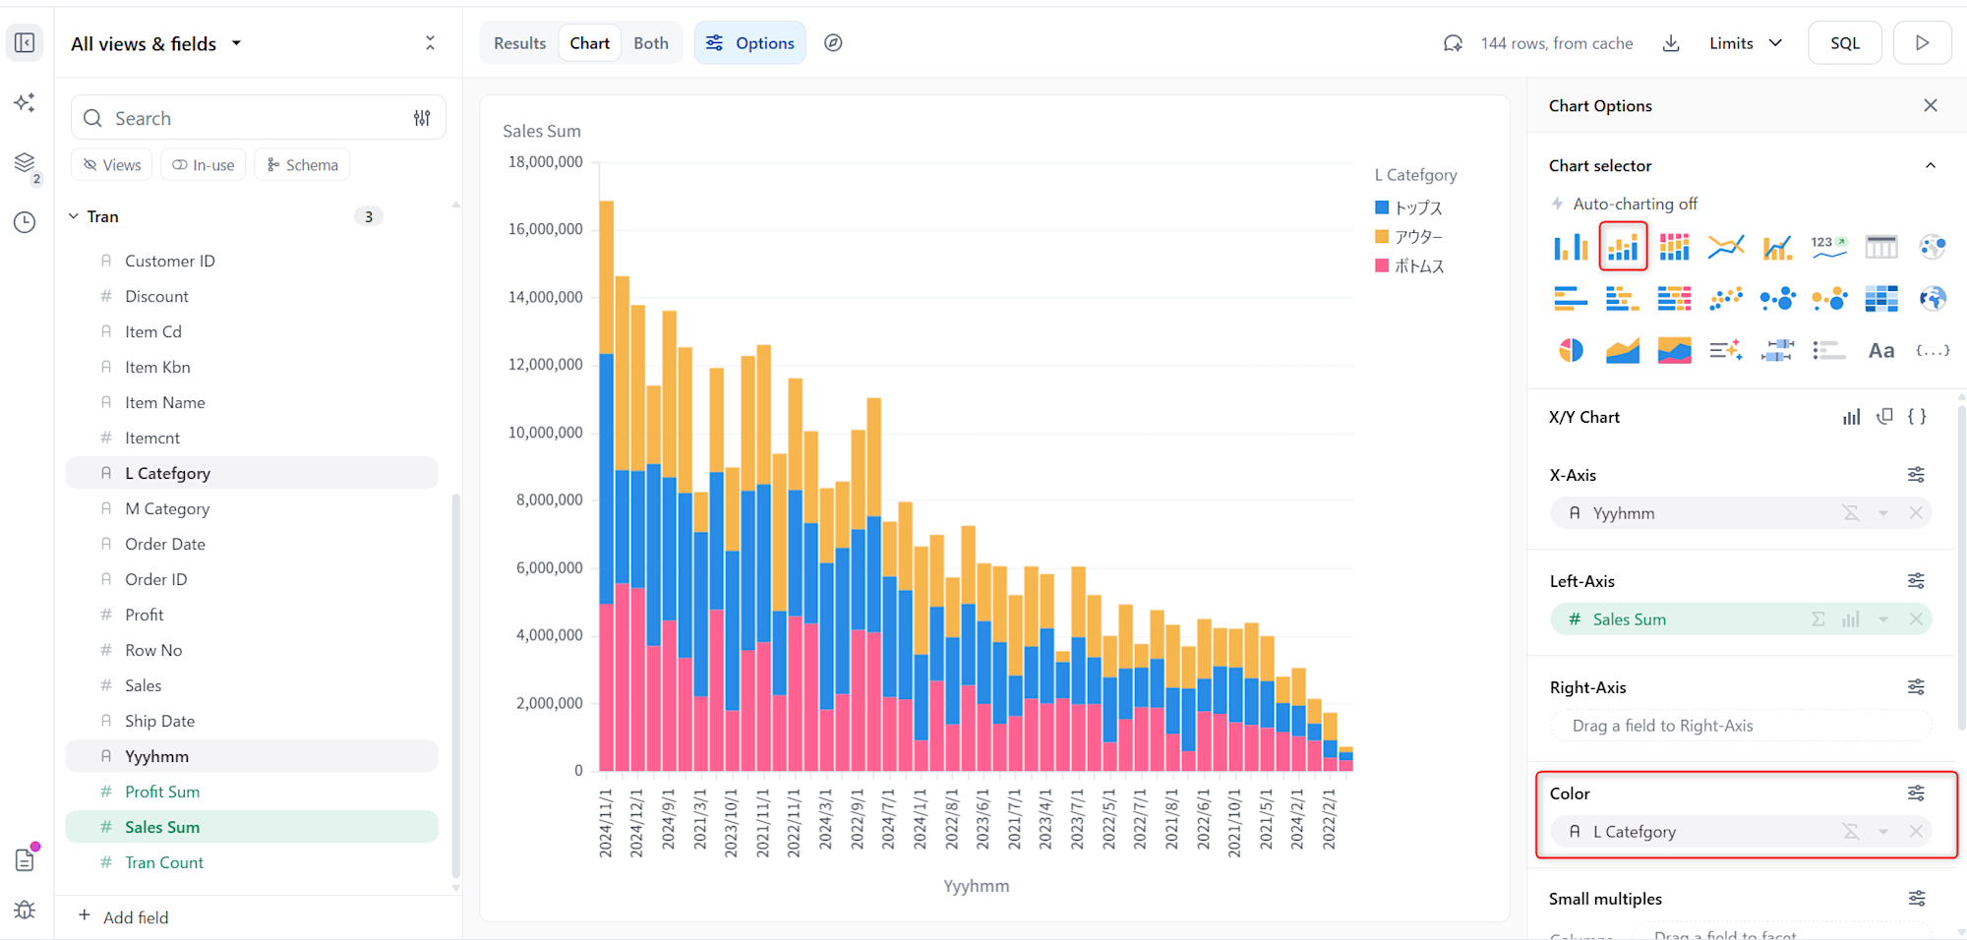Click the blue トップス legend swatch
The image size is (1967, 940).
[x=1382, y=207]
